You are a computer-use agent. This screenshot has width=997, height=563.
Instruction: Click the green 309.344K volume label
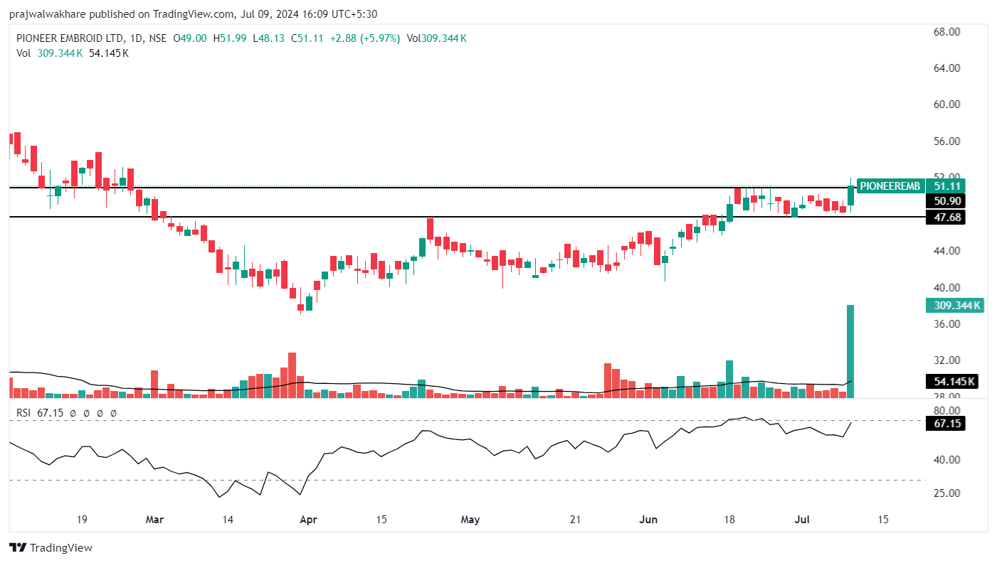click(954, 306)
